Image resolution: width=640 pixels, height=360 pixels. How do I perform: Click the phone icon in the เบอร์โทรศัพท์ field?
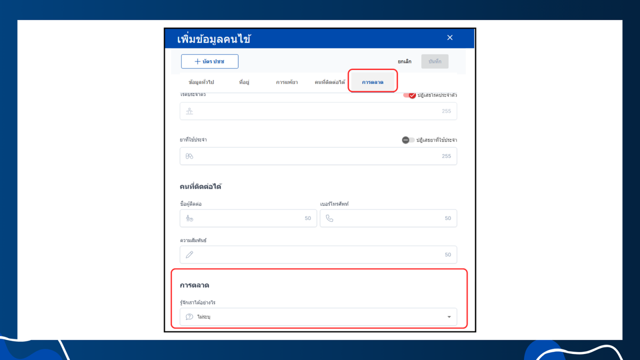pyautogui.click(x=330, y=218)
